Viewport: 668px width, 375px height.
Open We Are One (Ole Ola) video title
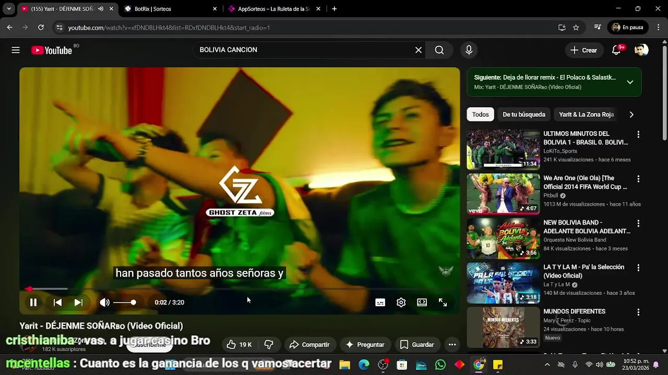585,182
